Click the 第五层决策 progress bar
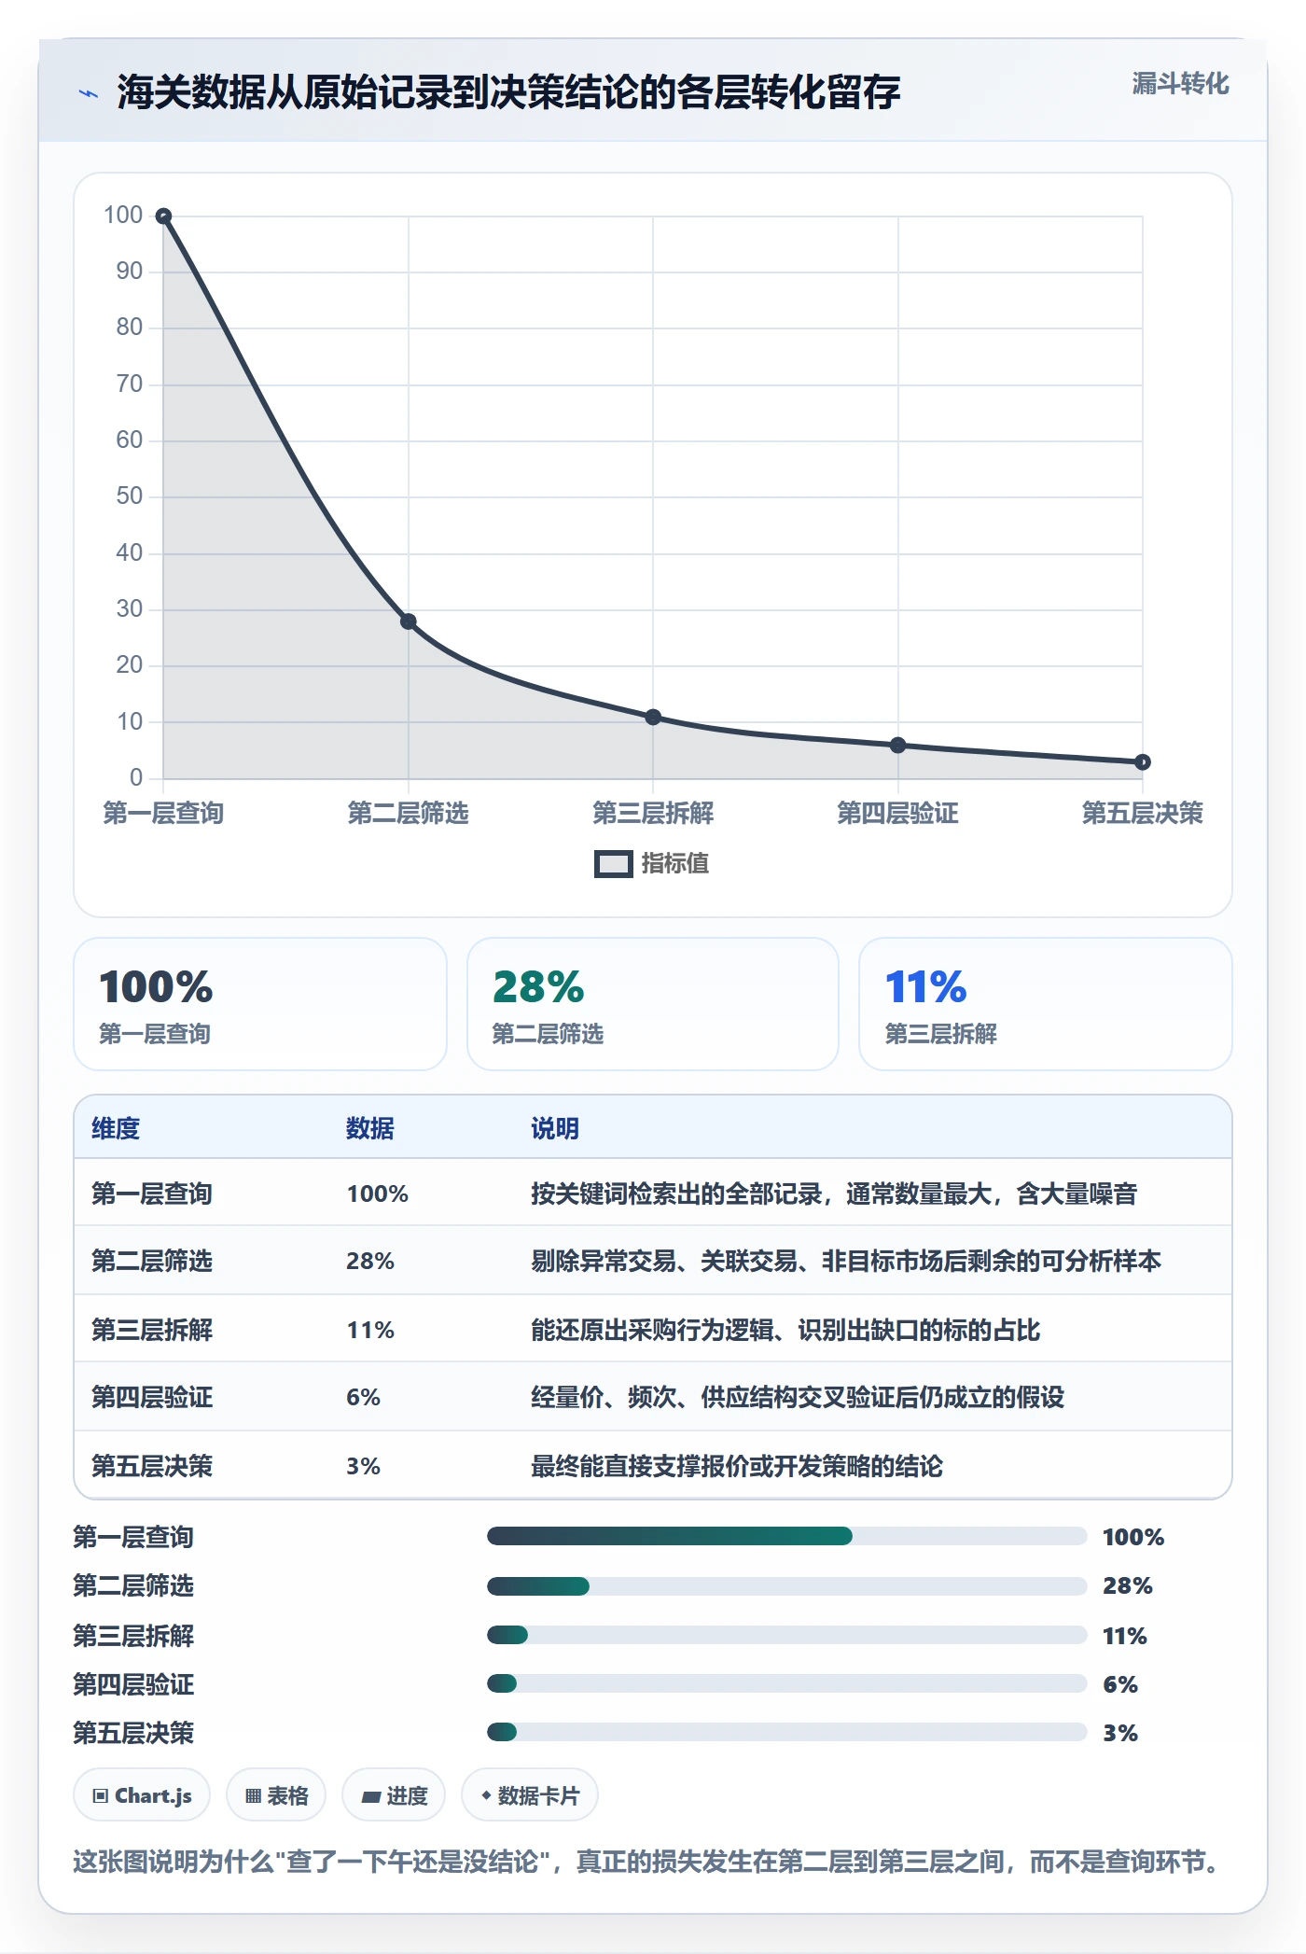Viewport: 1306px width, 1954px height. click(x=787, y=1732)
